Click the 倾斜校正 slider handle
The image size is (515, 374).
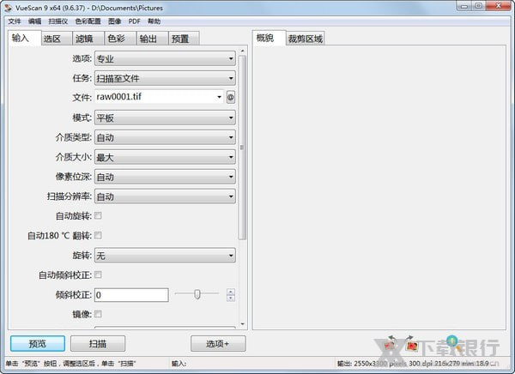tap(197, 294)
